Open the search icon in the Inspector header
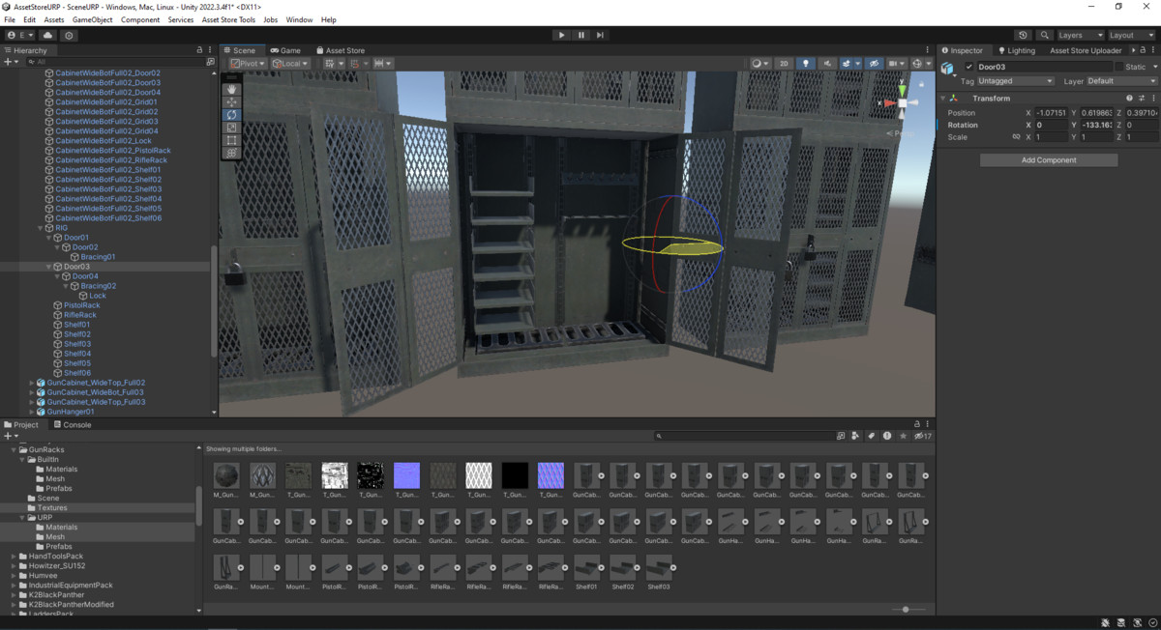Viewport: 1161px width, 630px height. tap(1045, 35)
